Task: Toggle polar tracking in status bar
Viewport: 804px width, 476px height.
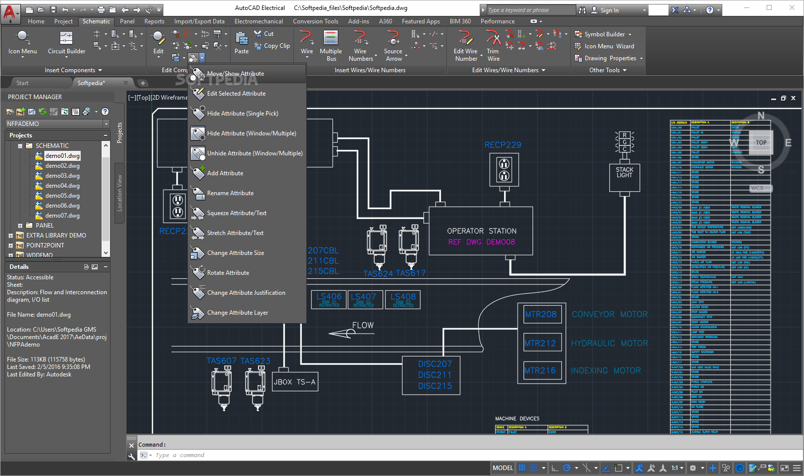Action: [x=566, y=468]
